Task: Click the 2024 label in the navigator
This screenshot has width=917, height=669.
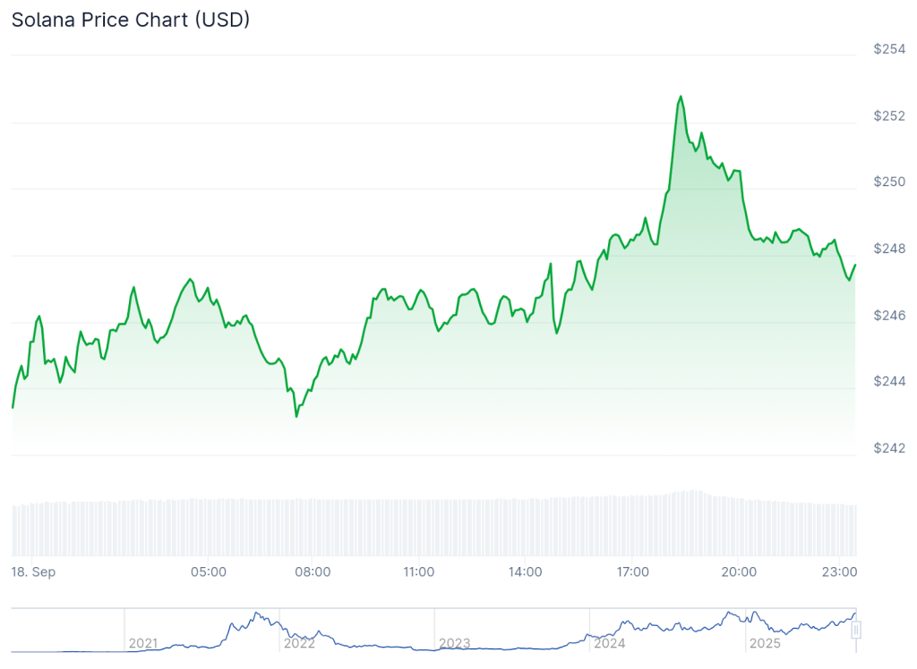Action: click(610, 643)
